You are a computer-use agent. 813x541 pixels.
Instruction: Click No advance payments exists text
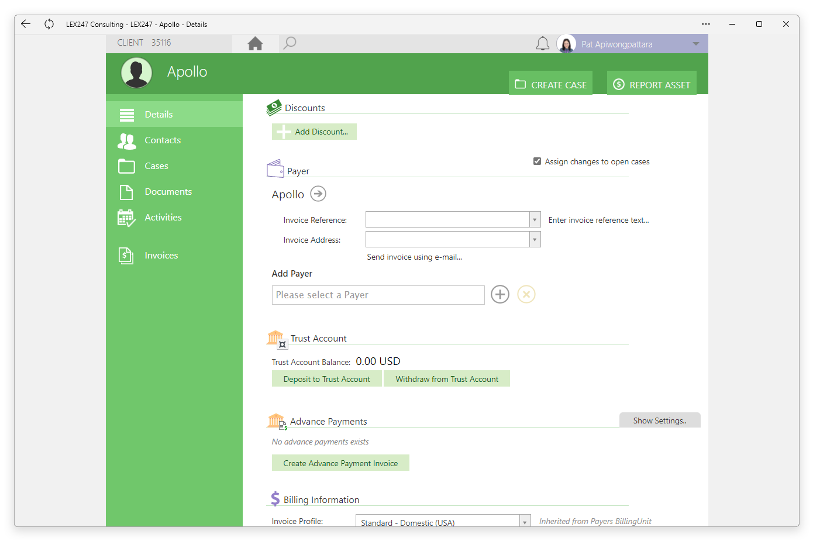[320, 442]
